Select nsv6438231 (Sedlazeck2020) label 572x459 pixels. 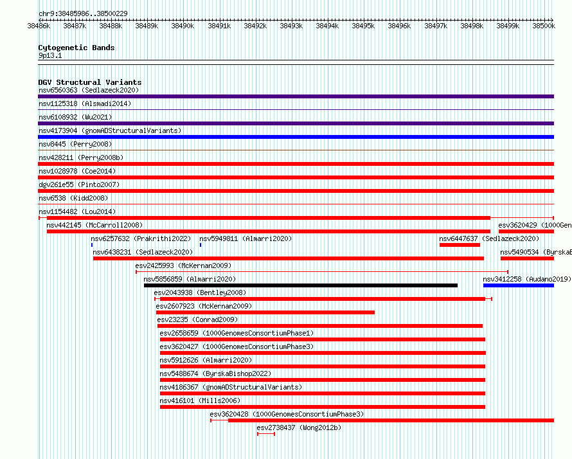(143, 252)
